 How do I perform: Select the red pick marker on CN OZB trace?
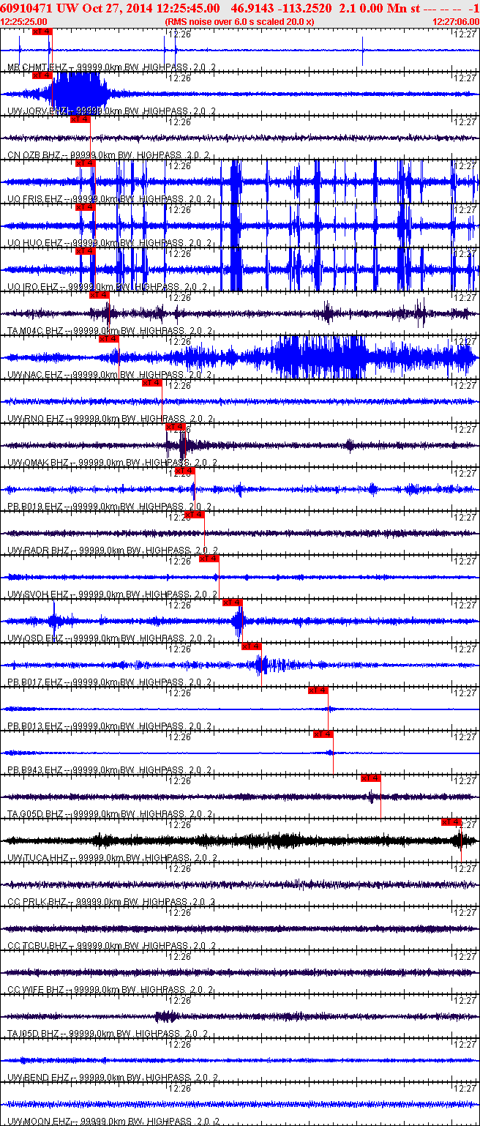[80, 119]
